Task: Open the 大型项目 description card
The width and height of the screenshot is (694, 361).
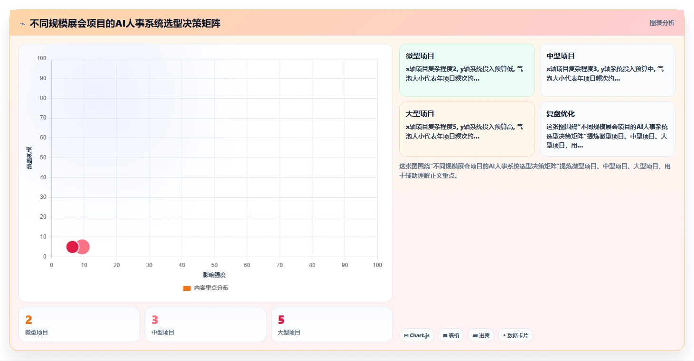Action: [467, 129]
